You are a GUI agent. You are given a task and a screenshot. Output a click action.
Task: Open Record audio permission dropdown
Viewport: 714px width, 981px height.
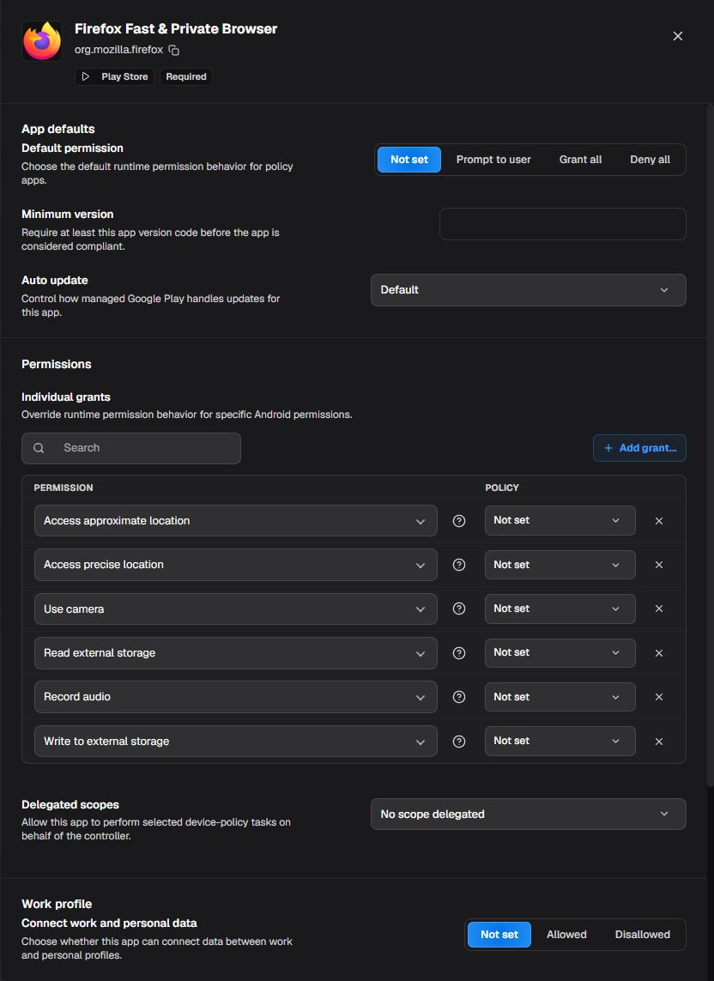coord(235,697)
